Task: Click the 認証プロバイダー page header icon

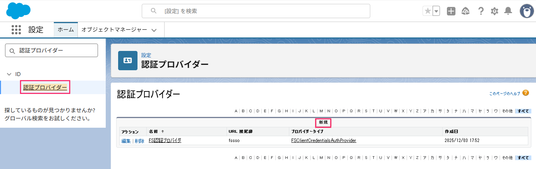Action: point(128,61)
